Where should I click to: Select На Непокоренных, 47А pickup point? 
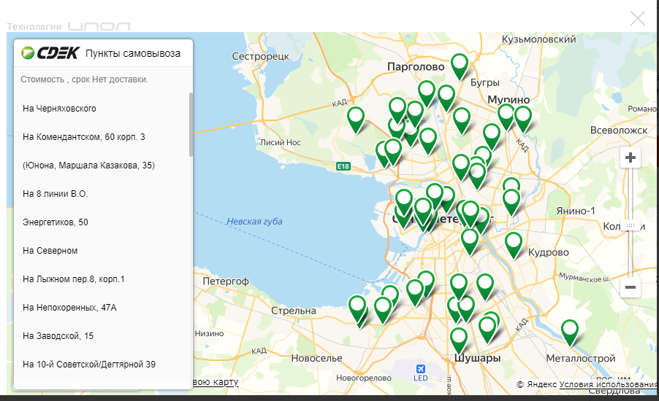[x=69, y=308]
